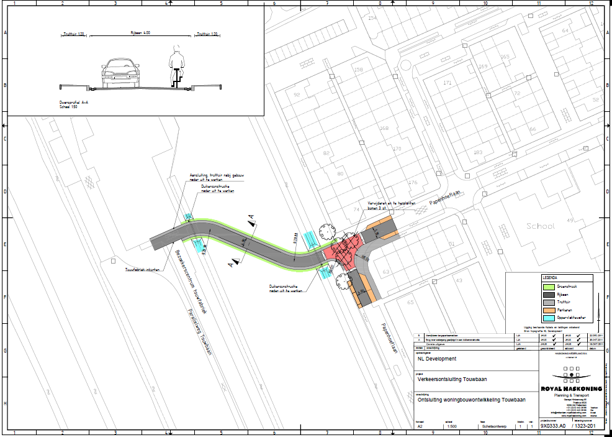Click the 'School' label on the map
Screen dimensions: 612x437
coord(539,226)
